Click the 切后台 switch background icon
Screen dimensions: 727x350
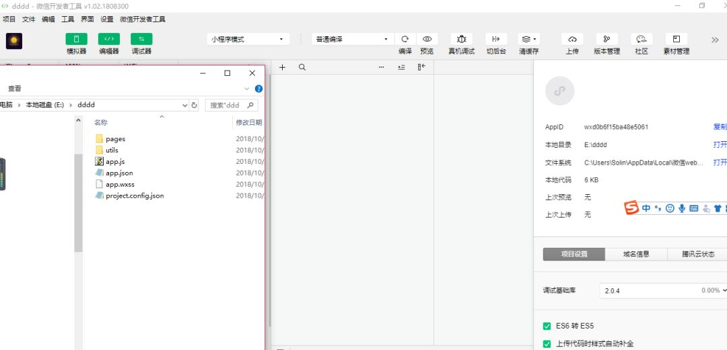pyautogui.click(x=496, y=40)
